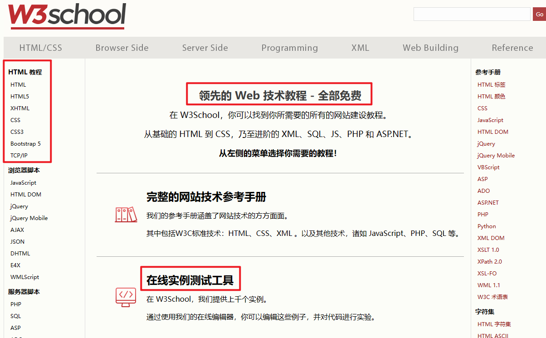Open the AJAX tutorial link
Viewport: 546px width, 338px height.
point(17,230)
